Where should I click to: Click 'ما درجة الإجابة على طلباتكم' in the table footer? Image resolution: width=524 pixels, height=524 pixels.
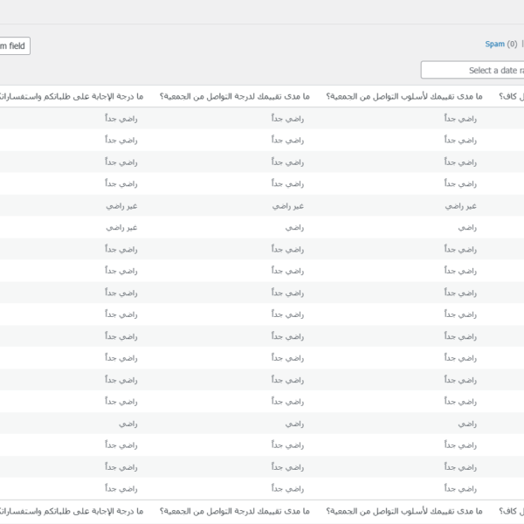pyautogui.click(x=72, y=511)
